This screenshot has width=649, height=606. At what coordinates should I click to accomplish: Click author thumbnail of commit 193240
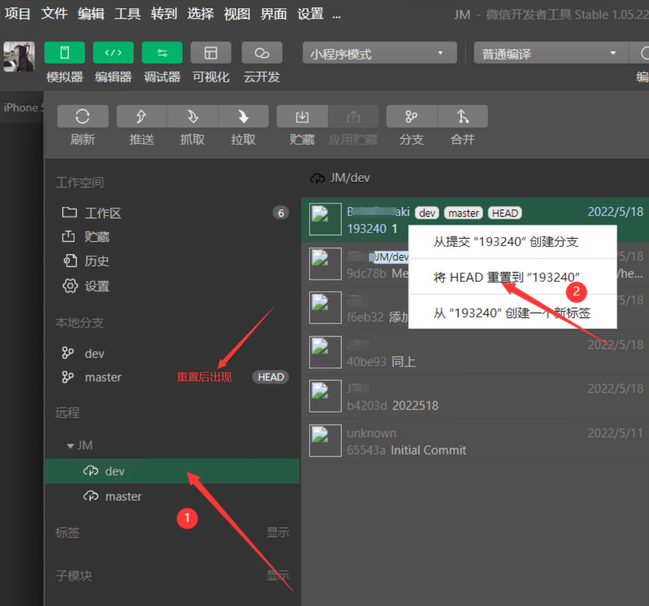point(326,219)
